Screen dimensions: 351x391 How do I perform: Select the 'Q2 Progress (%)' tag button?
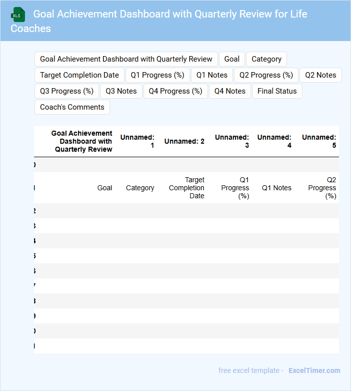pos(266,75)
